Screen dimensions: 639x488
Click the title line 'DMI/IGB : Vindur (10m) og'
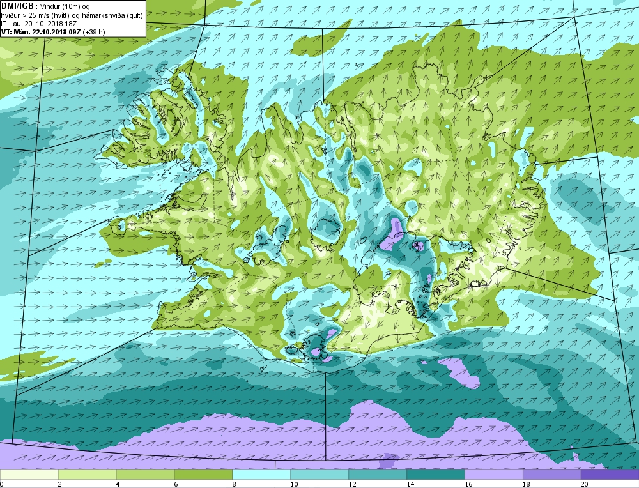[x=45, y=6]
